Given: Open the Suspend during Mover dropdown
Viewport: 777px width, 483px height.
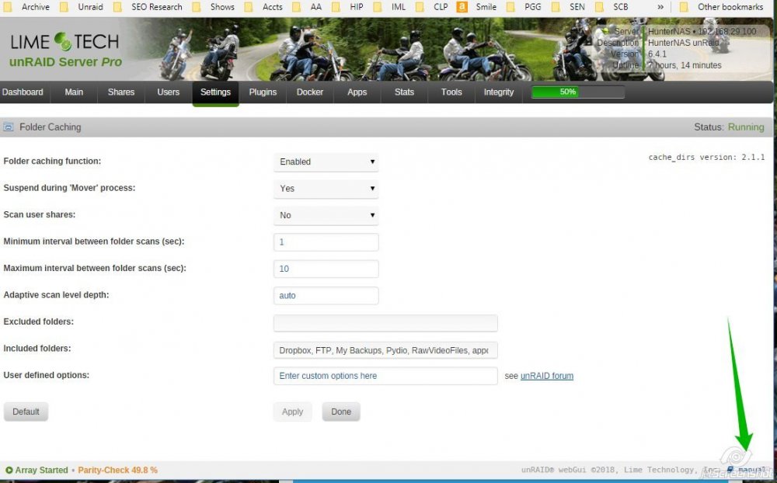Looking at the screenshot, I should pos(326,188).
